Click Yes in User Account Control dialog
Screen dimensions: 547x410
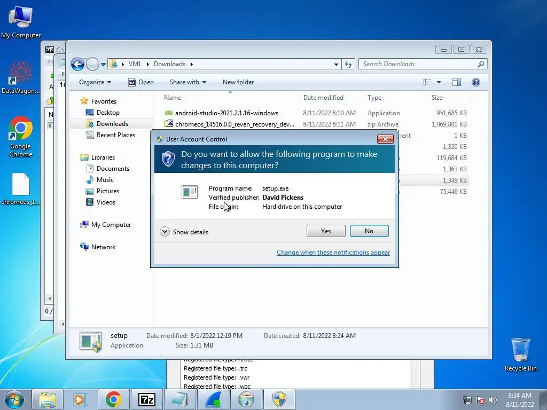tap(326, 231)
